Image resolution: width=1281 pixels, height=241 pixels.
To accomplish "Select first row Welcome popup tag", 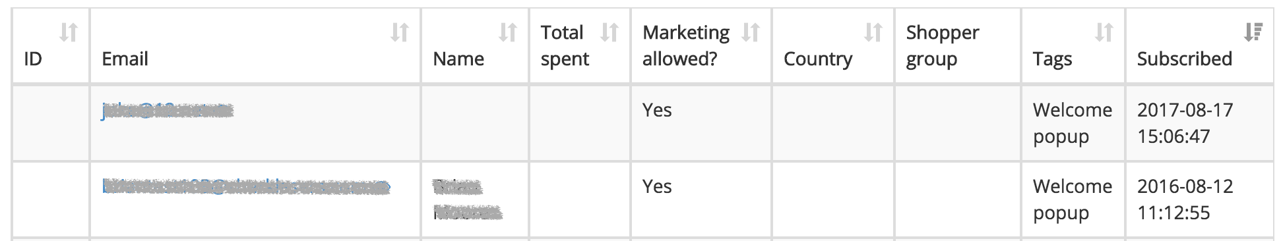I will click(1073, 123).
